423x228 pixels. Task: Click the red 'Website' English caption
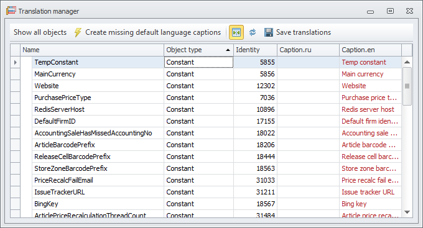tap(354, 86)
